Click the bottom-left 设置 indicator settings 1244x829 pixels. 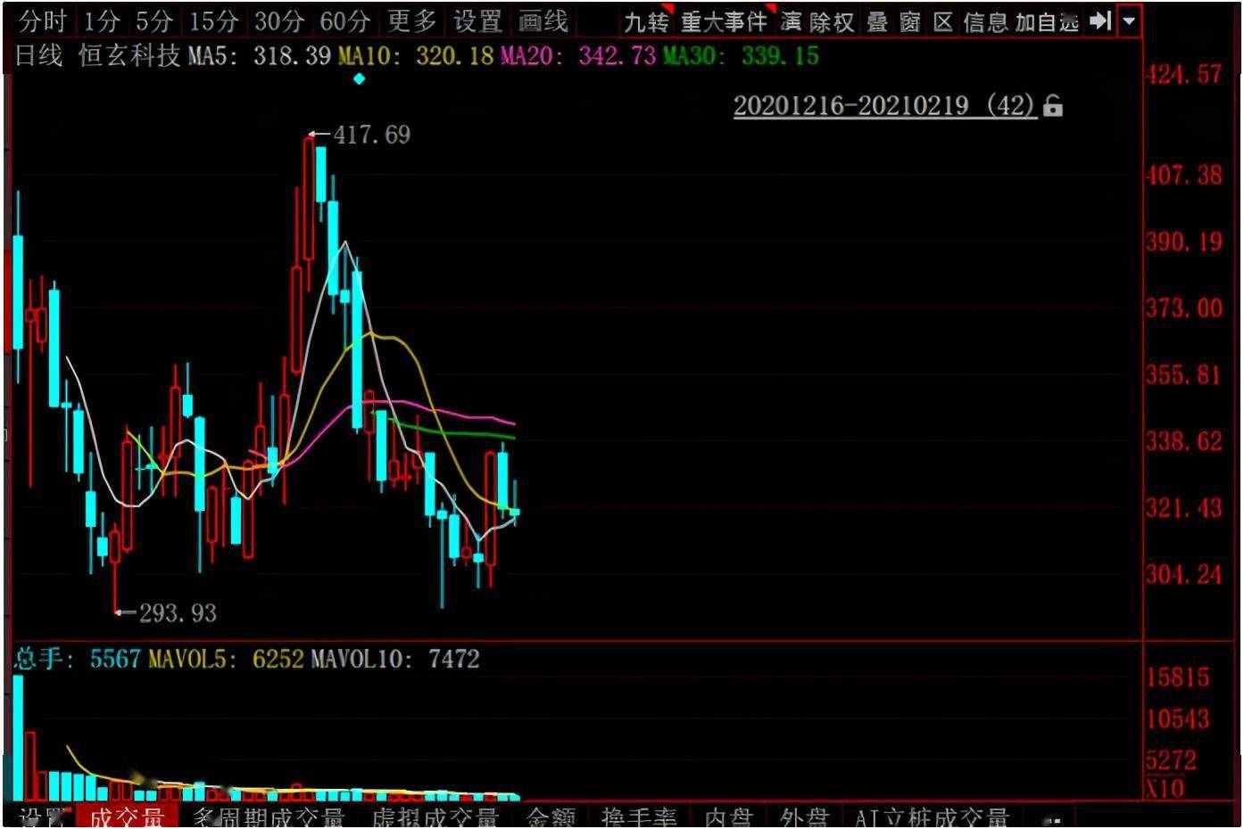pyautogui.click(x=41, y=817)
